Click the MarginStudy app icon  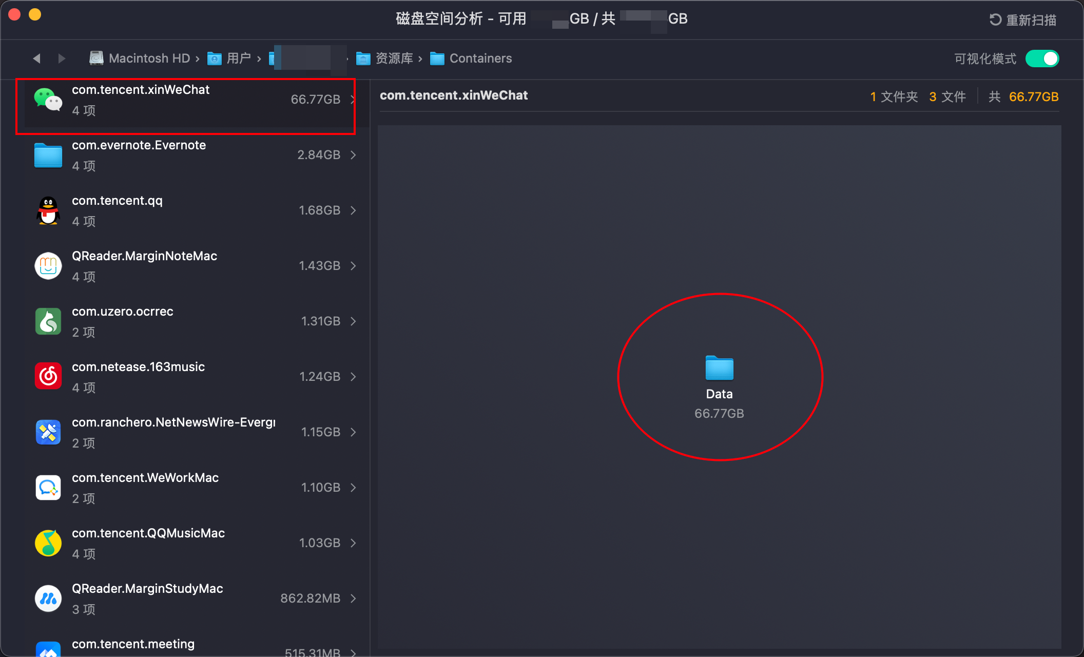point(48,598)
